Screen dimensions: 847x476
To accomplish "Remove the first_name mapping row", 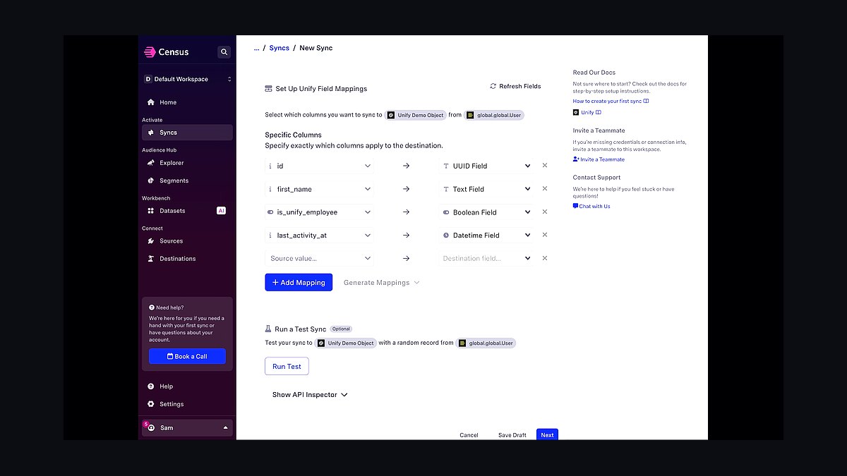I will click(x=544, y=189).
